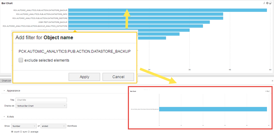This screenshot has width=274, height=134.
Task: Open the Bar Chart info icon
Action: (264, 3)
